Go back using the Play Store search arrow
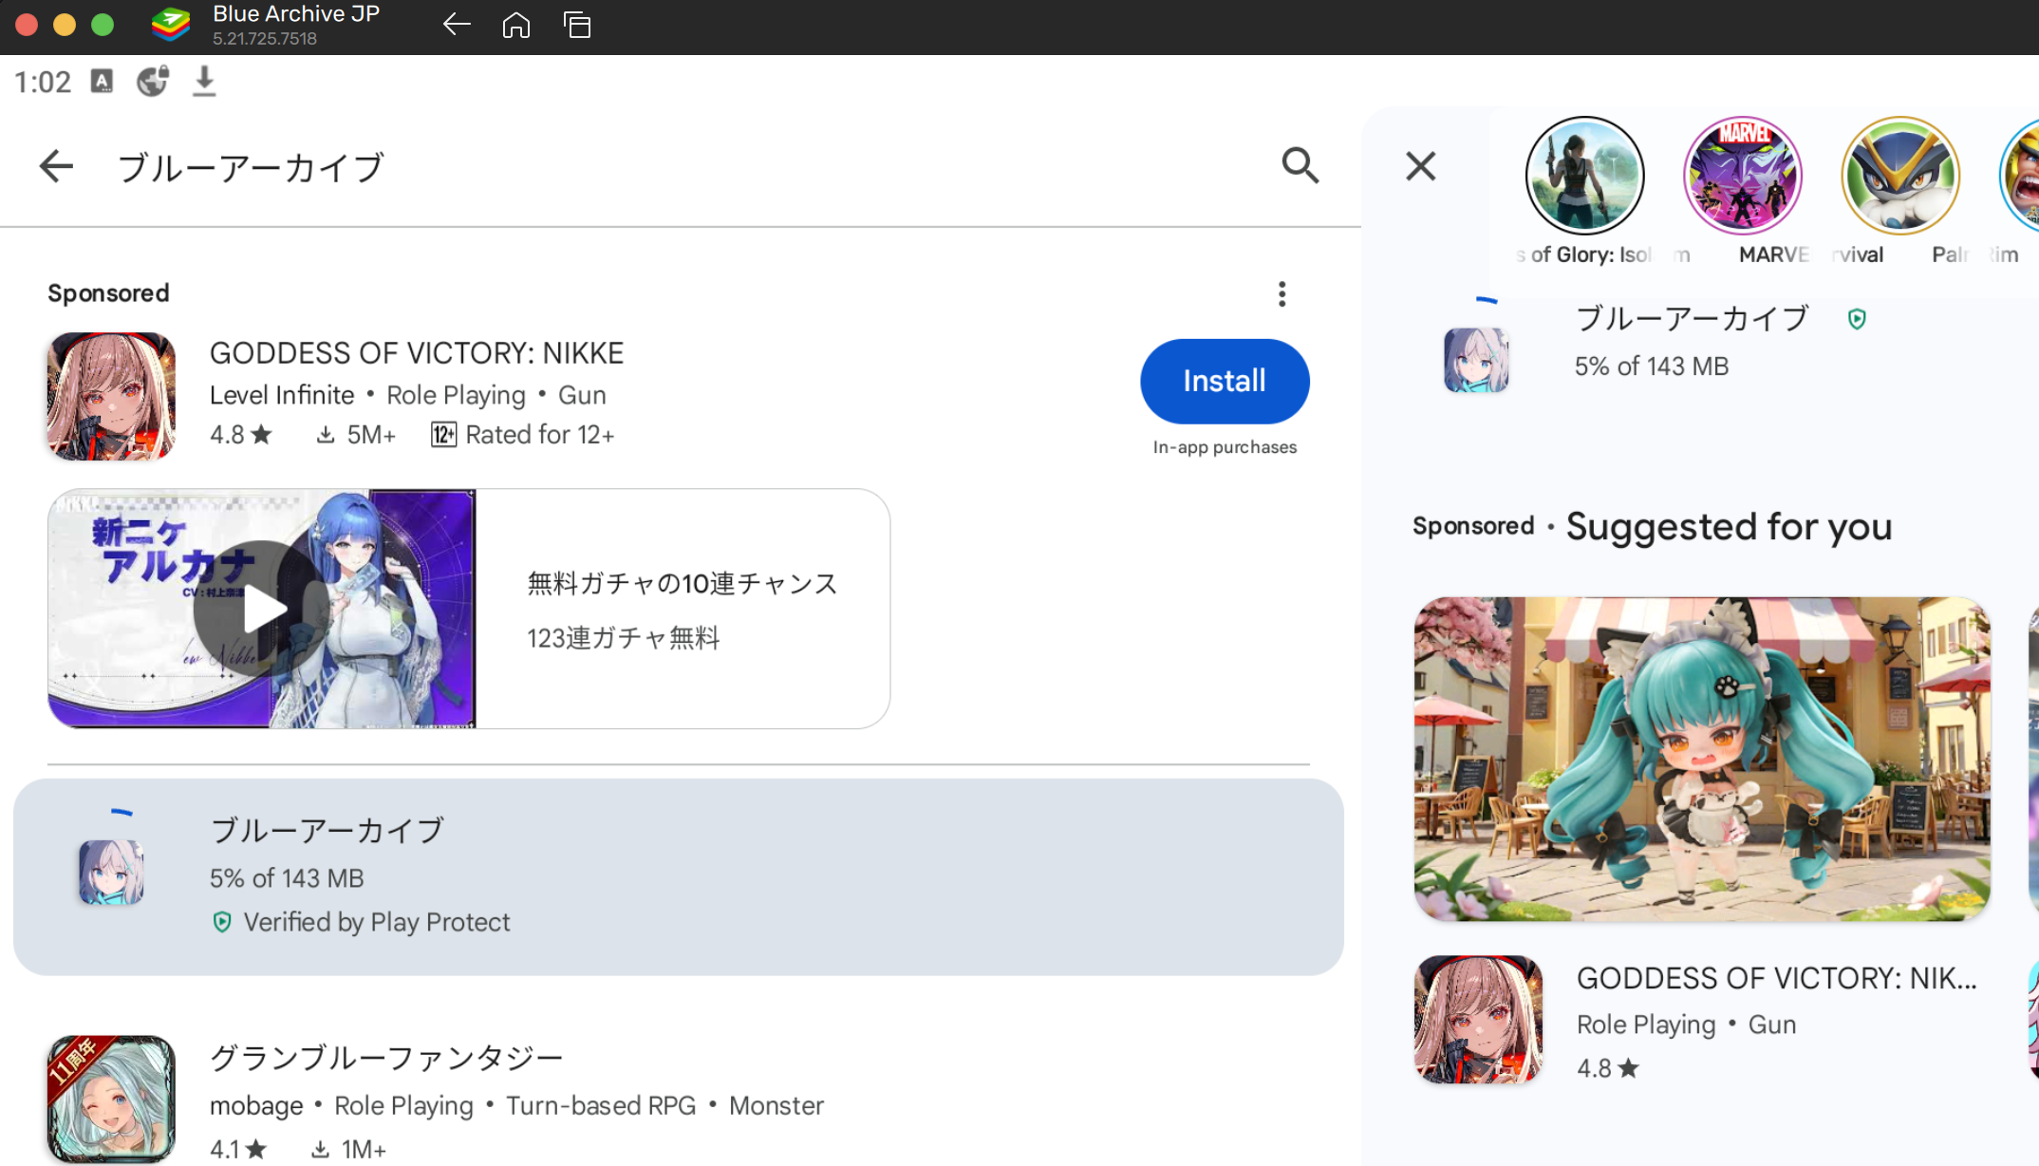Image resolution: width=2039 pixels, height=1166 pixels. (x=56, y=166)
